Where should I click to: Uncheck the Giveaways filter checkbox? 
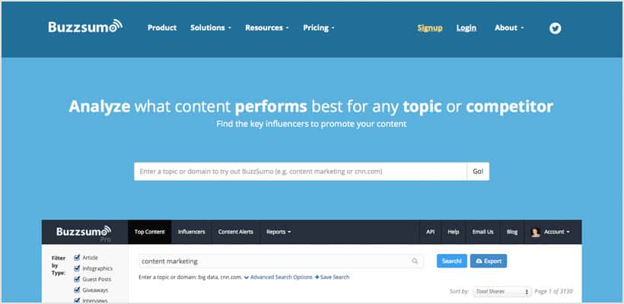pos(77,290)
